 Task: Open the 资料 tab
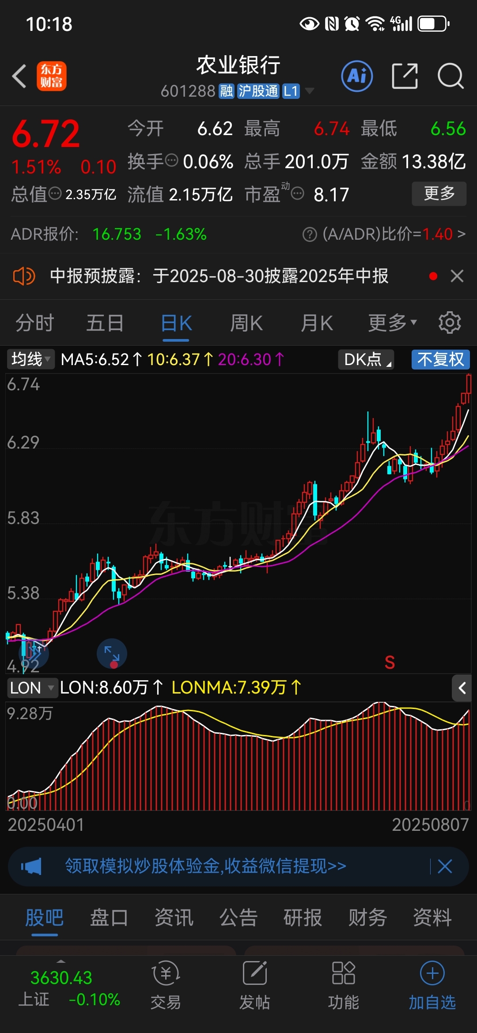pyautogui.click(x=432, y=918)
